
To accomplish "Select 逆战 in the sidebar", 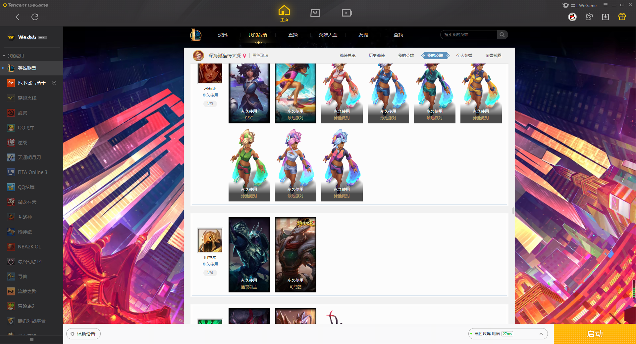I will pos(31,143).
